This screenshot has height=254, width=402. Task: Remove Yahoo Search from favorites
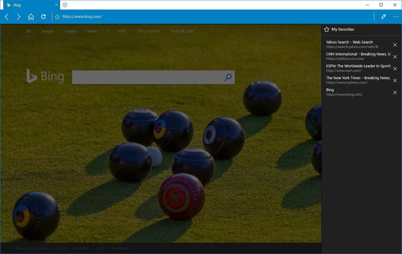click(395, 45)
